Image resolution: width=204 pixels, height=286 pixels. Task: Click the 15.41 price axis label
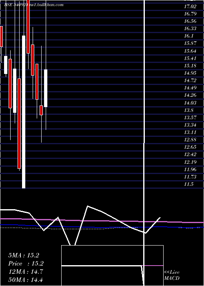190,58
